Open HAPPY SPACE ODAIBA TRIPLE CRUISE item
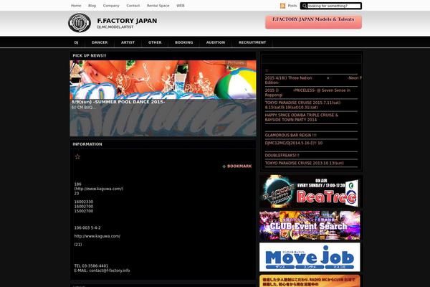430x287 pixels. click(x=302, y=117)
